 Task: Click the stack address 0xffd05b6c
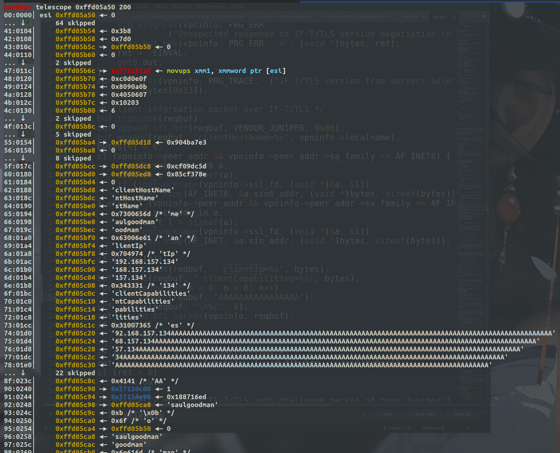75,71
